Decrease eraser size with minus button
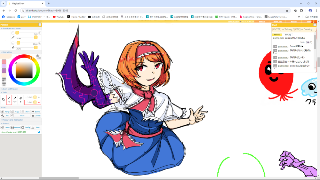 13,43
